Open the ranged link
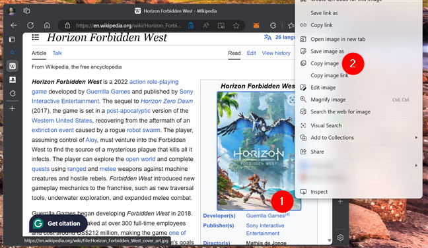 pos(77,169)
